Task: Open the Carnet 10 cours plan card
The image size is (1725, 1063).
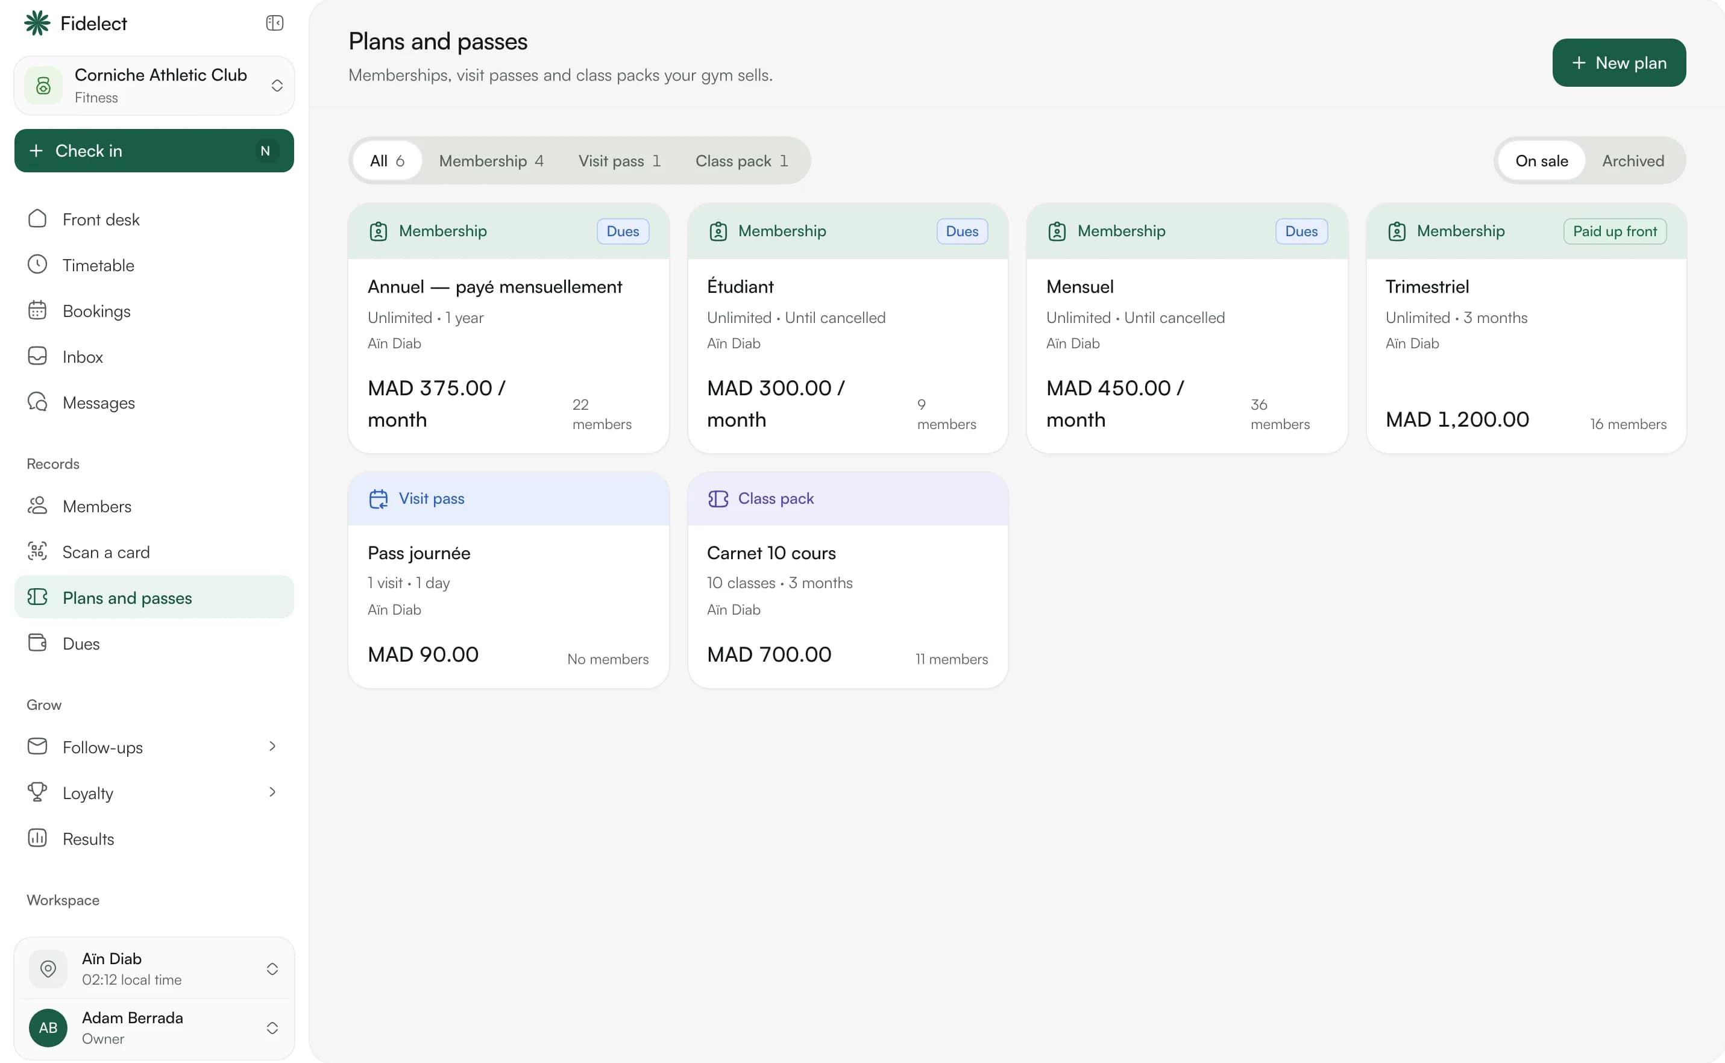Action: click(847, 580)
